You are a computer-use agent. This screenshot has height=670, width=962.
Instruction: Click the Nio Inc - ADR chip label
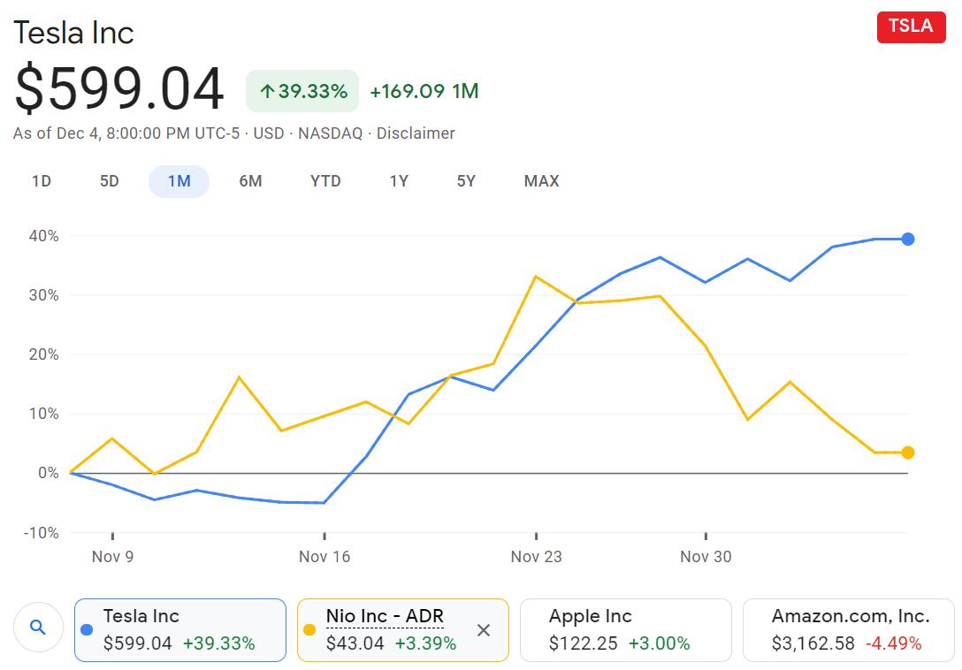click(x=385, y=617)
